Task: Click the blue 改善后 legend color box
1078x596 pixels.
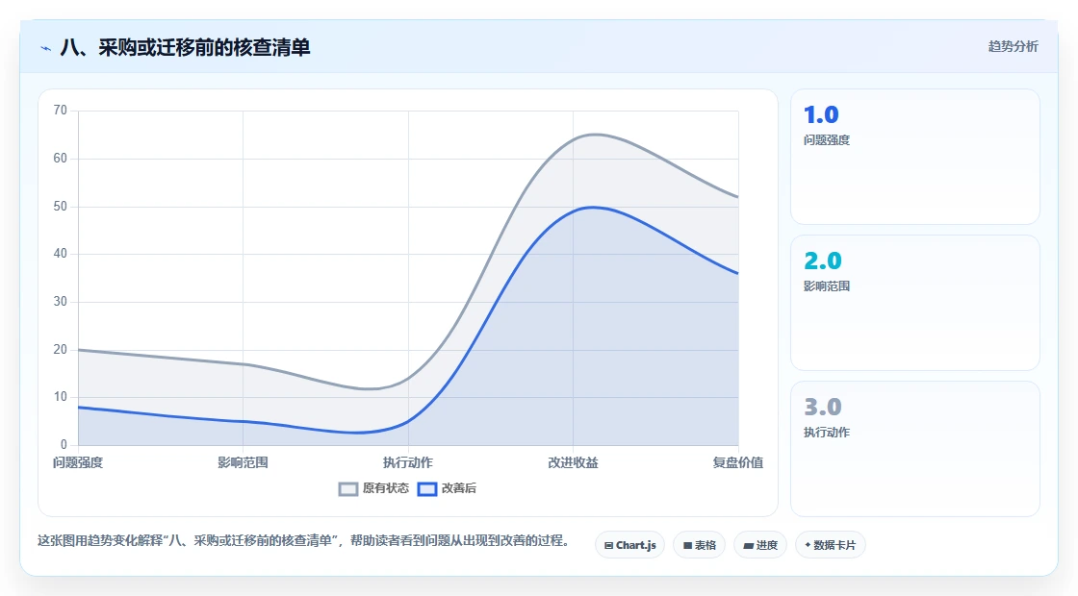Action: click(x=427, y=489)
